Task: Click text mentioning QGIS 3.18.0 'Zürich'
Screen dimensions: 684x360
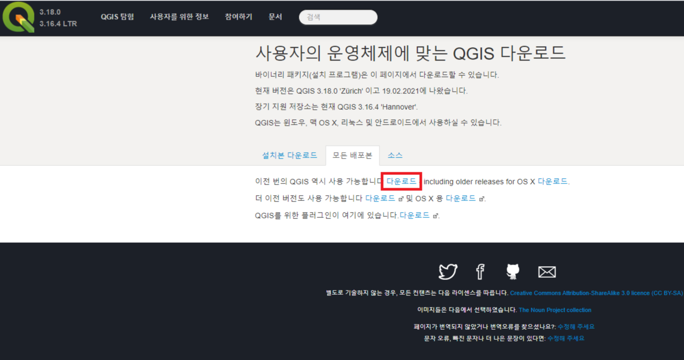Action: [361, 91]
